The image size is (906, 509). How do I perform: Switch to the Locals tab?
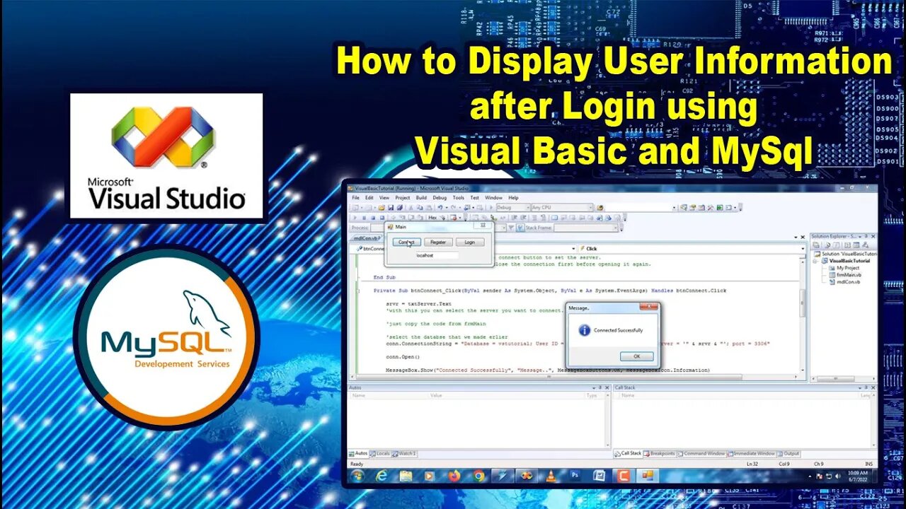point(379,453)
